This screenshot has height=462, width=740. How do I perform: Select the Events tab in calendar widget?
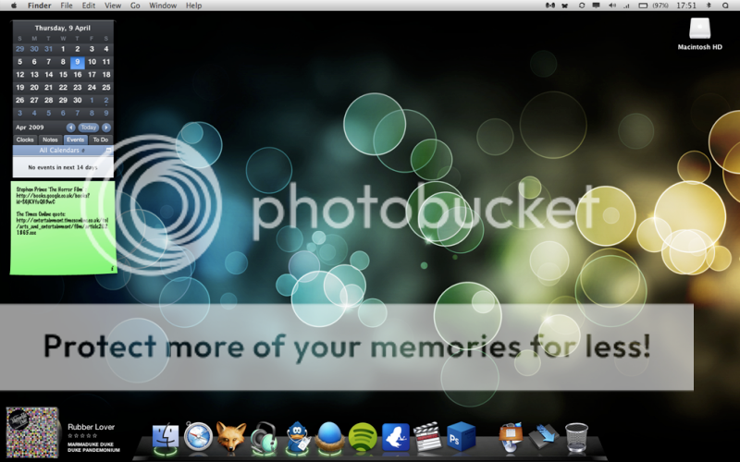click(x=75, y=140)
